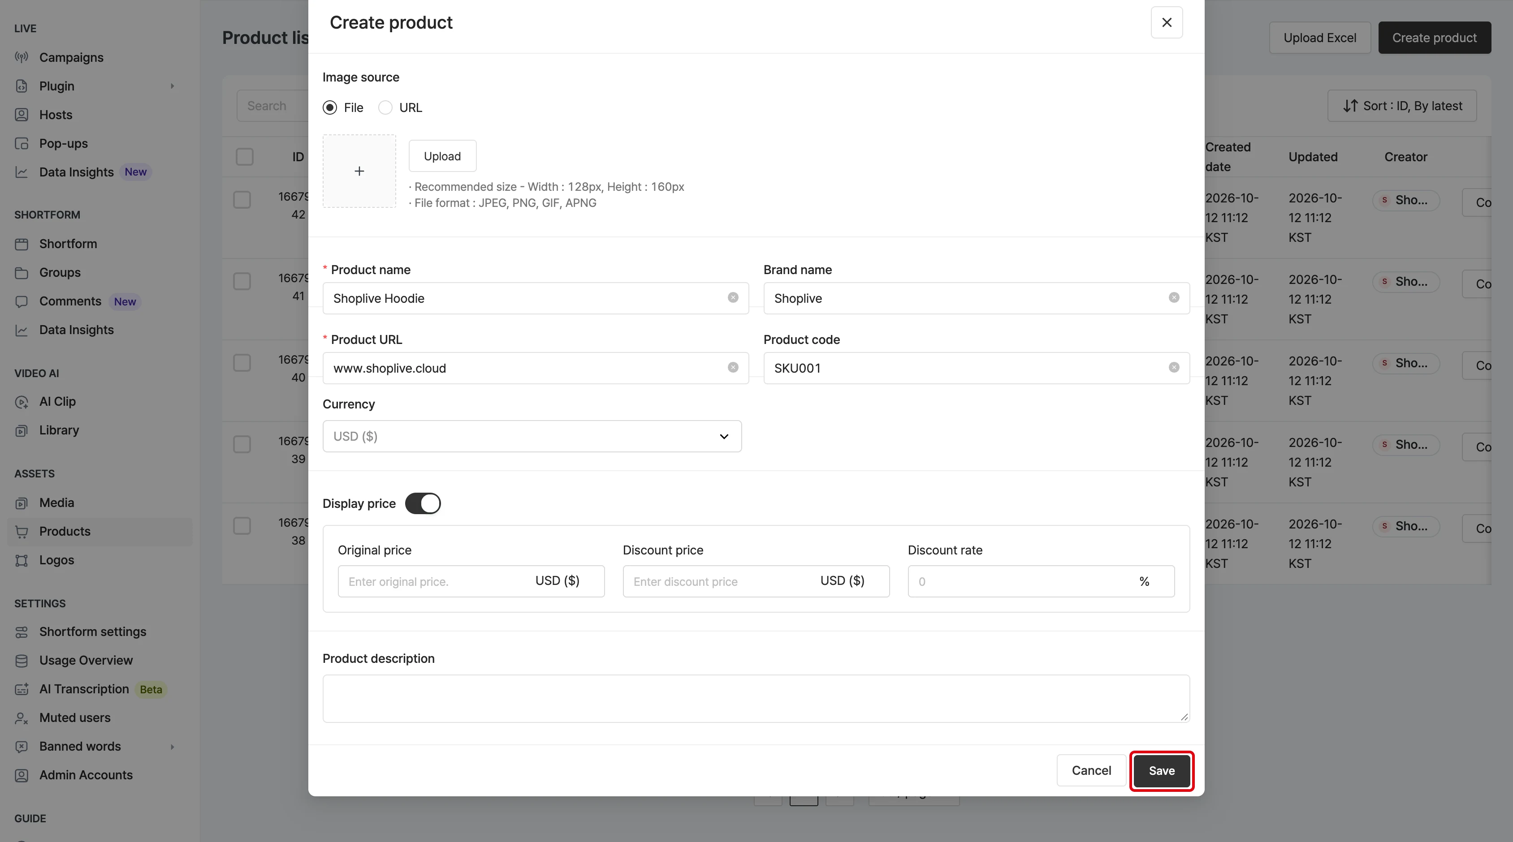Open AI Transcription page
Viewport: 1513px width, 842px height.
(84, 689)
